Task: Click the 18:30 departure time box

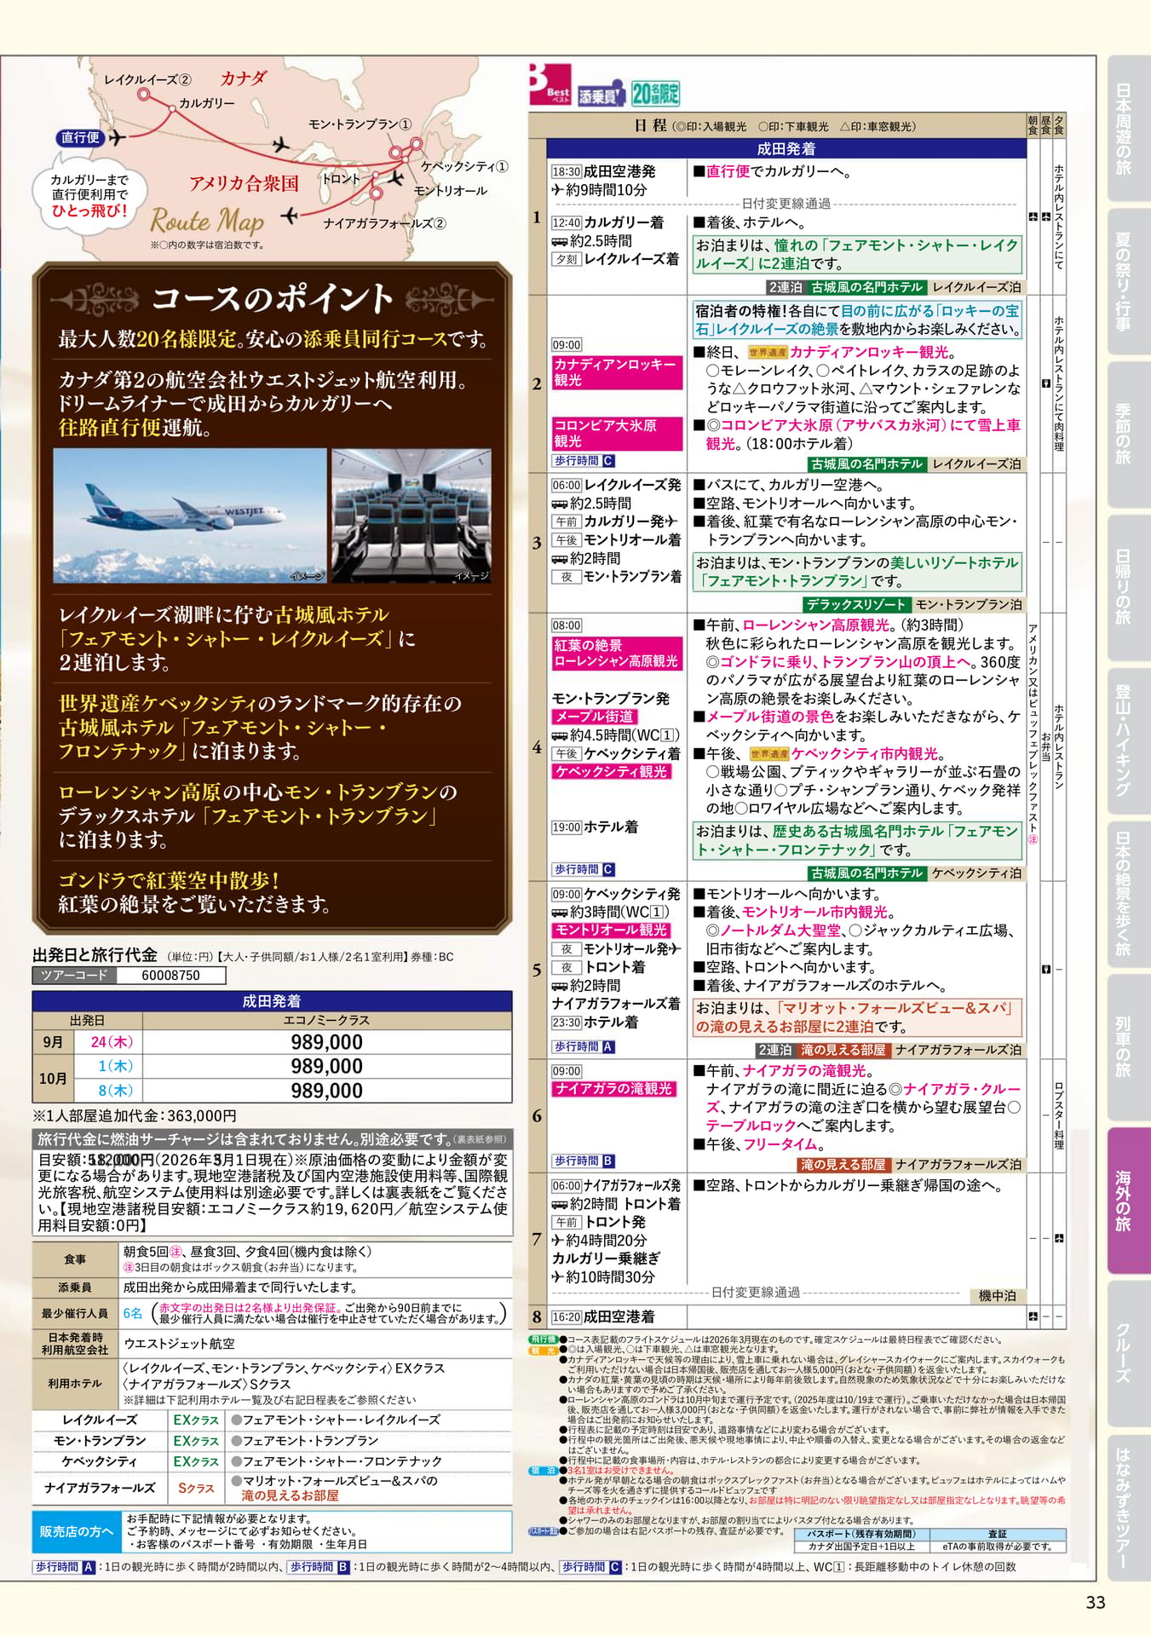Action: [567, 172]
